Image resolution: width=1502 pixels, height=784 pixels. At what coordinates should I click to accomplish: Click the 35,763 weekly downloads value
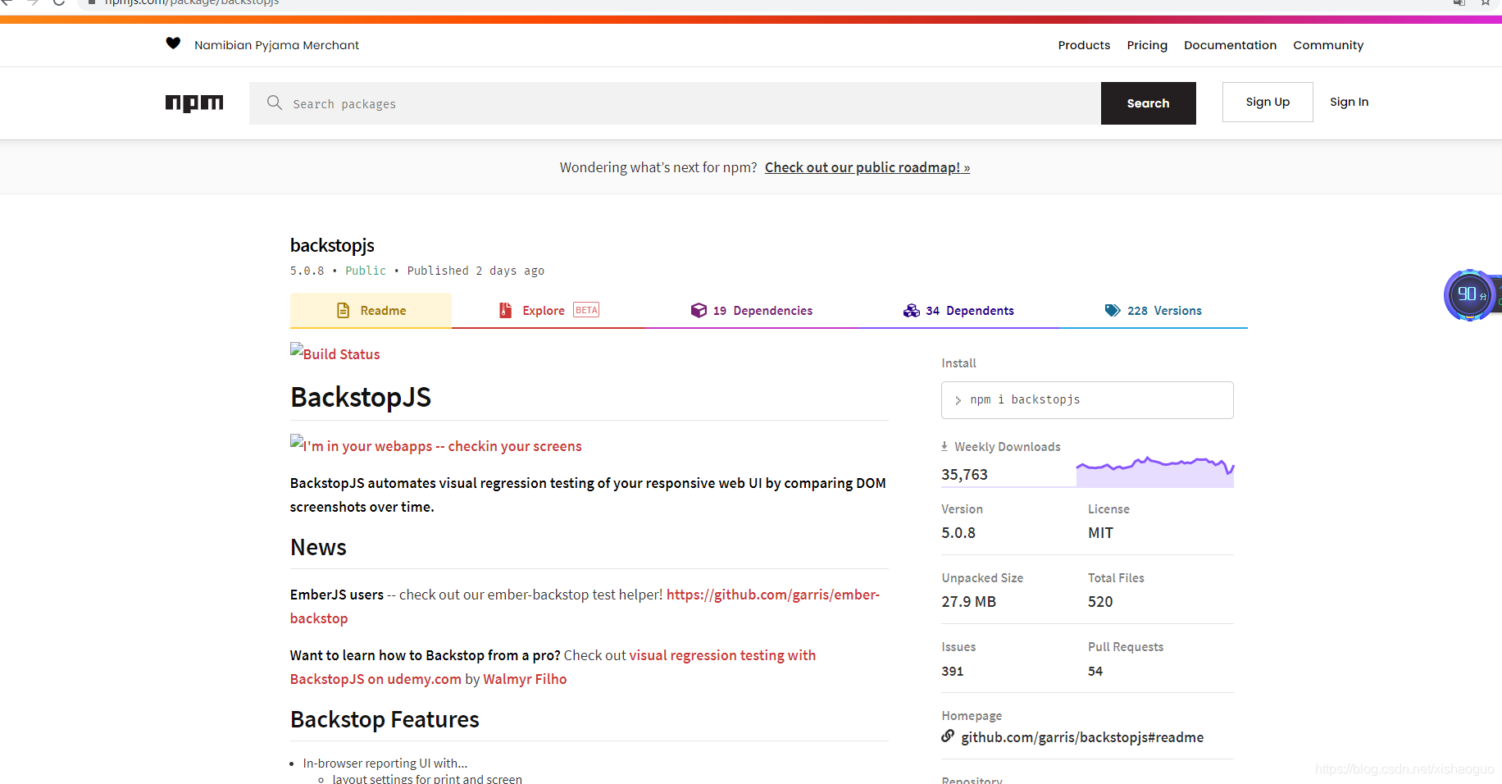coord(964,474)
